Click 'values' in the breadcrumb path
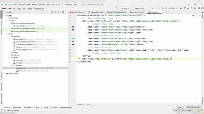204x114 pixels. pyautogui.click(x=30, y=9)
